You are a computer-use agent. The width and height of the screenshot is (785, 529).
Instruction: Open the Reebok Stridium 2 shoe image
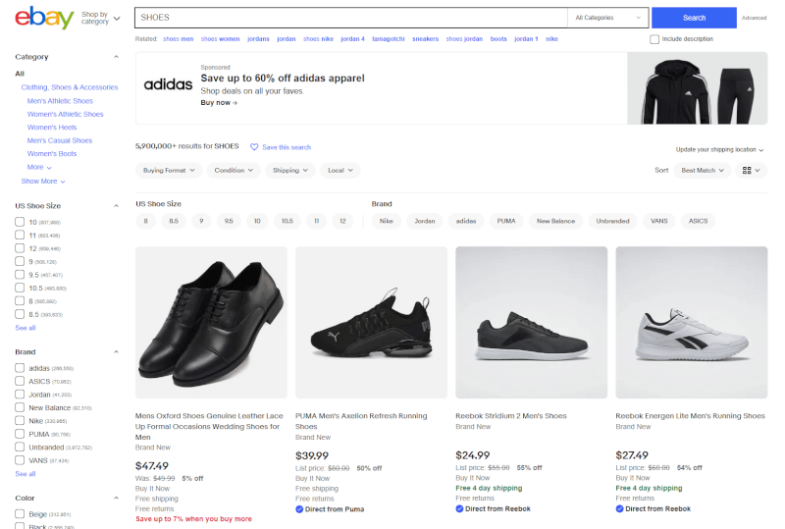(x=531, y=322)
